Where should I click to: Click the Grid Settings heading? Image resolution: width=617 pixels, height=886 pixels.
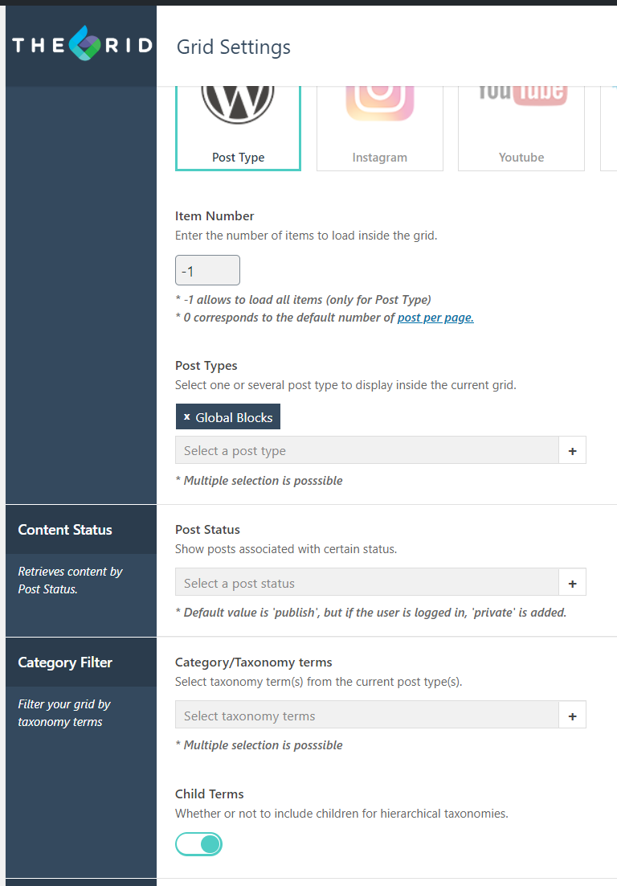click(234, 47)
